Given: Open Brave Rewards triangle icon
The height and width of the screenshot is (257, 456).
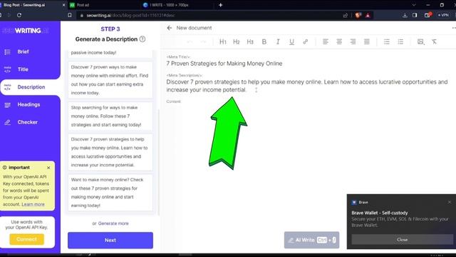Looking at the screenshot, I should pos(368,15).
